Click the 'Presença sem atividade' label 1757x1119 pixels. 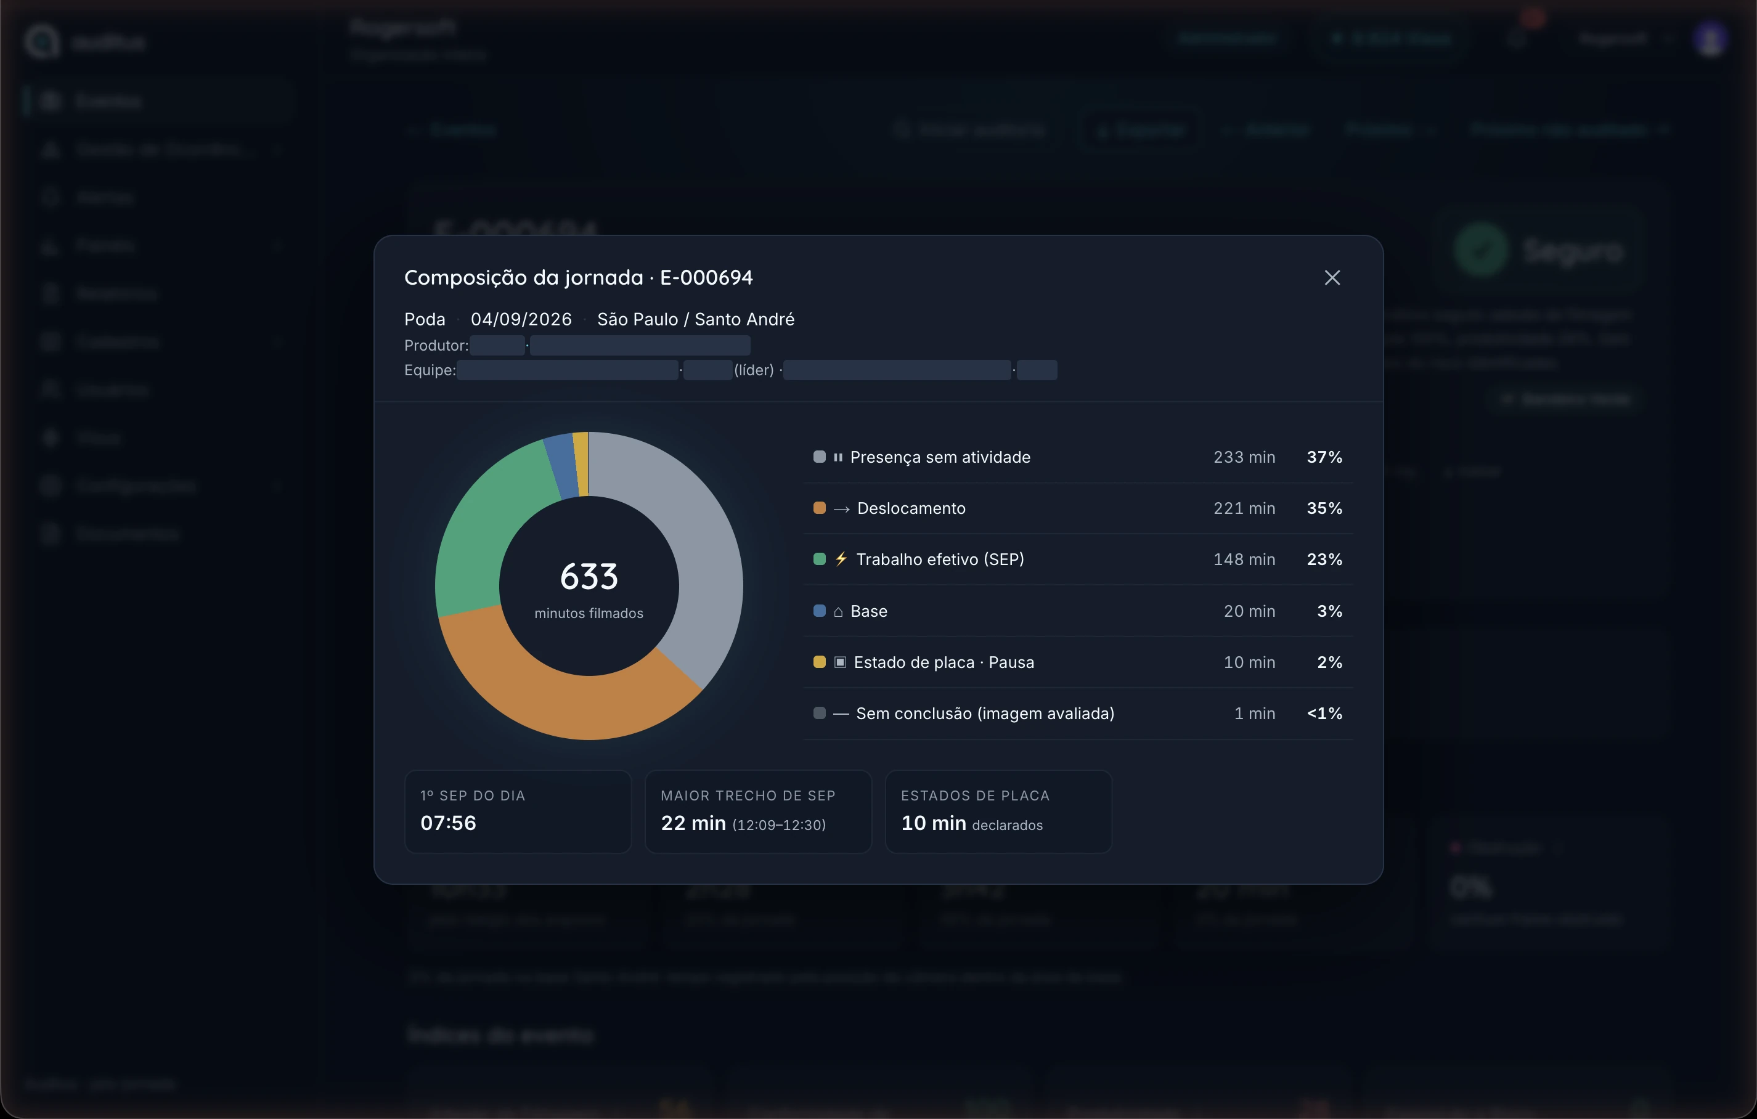(940, 457)
